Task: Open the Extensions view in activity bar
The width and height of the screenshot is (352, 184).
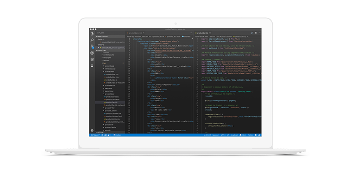Action: [92, 59]
